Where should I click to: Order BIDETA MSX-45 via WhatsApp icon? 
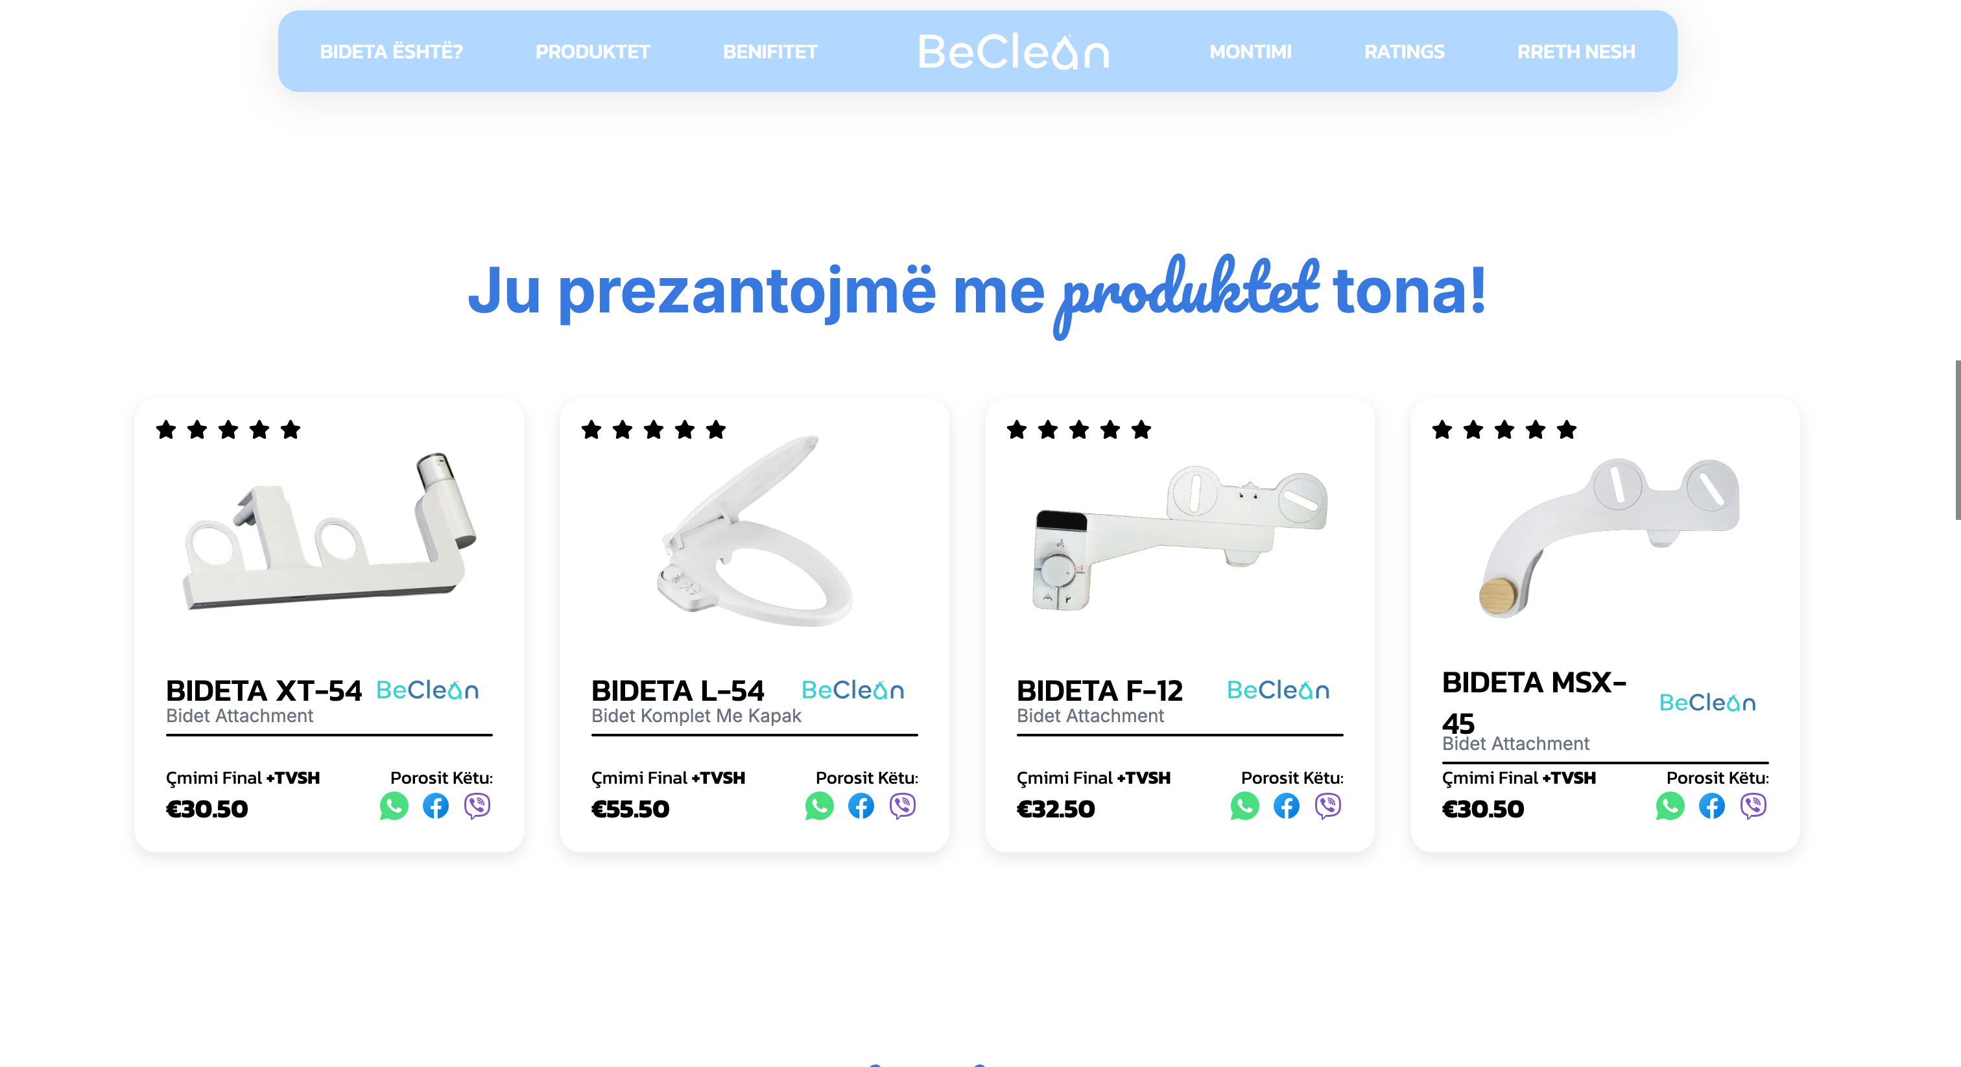(x=1670, y=806)
